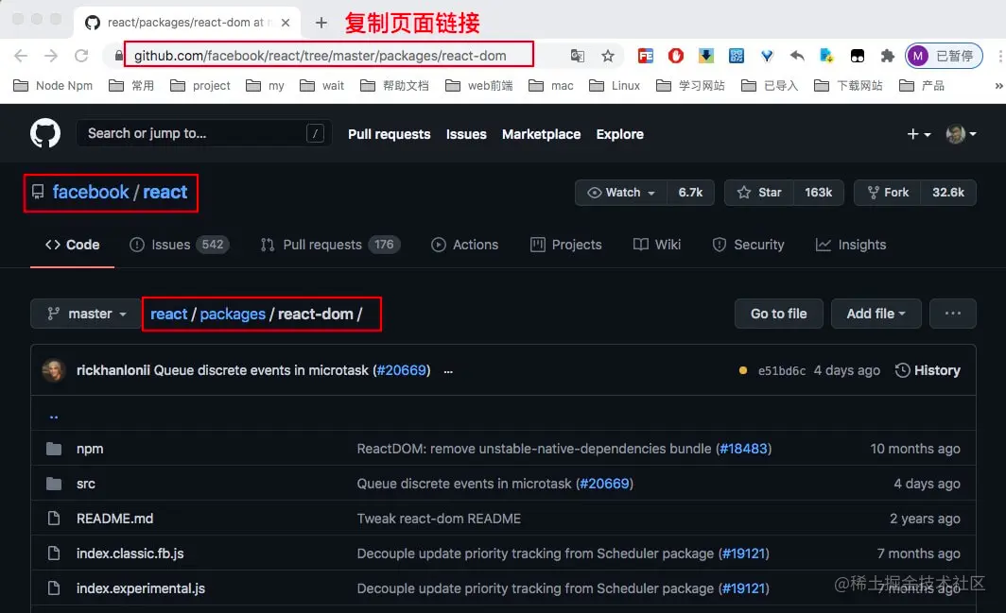The height and width of the screenshot is (613, 1006).
Task: Open the project bookmark folder
Action: [200, 85]
